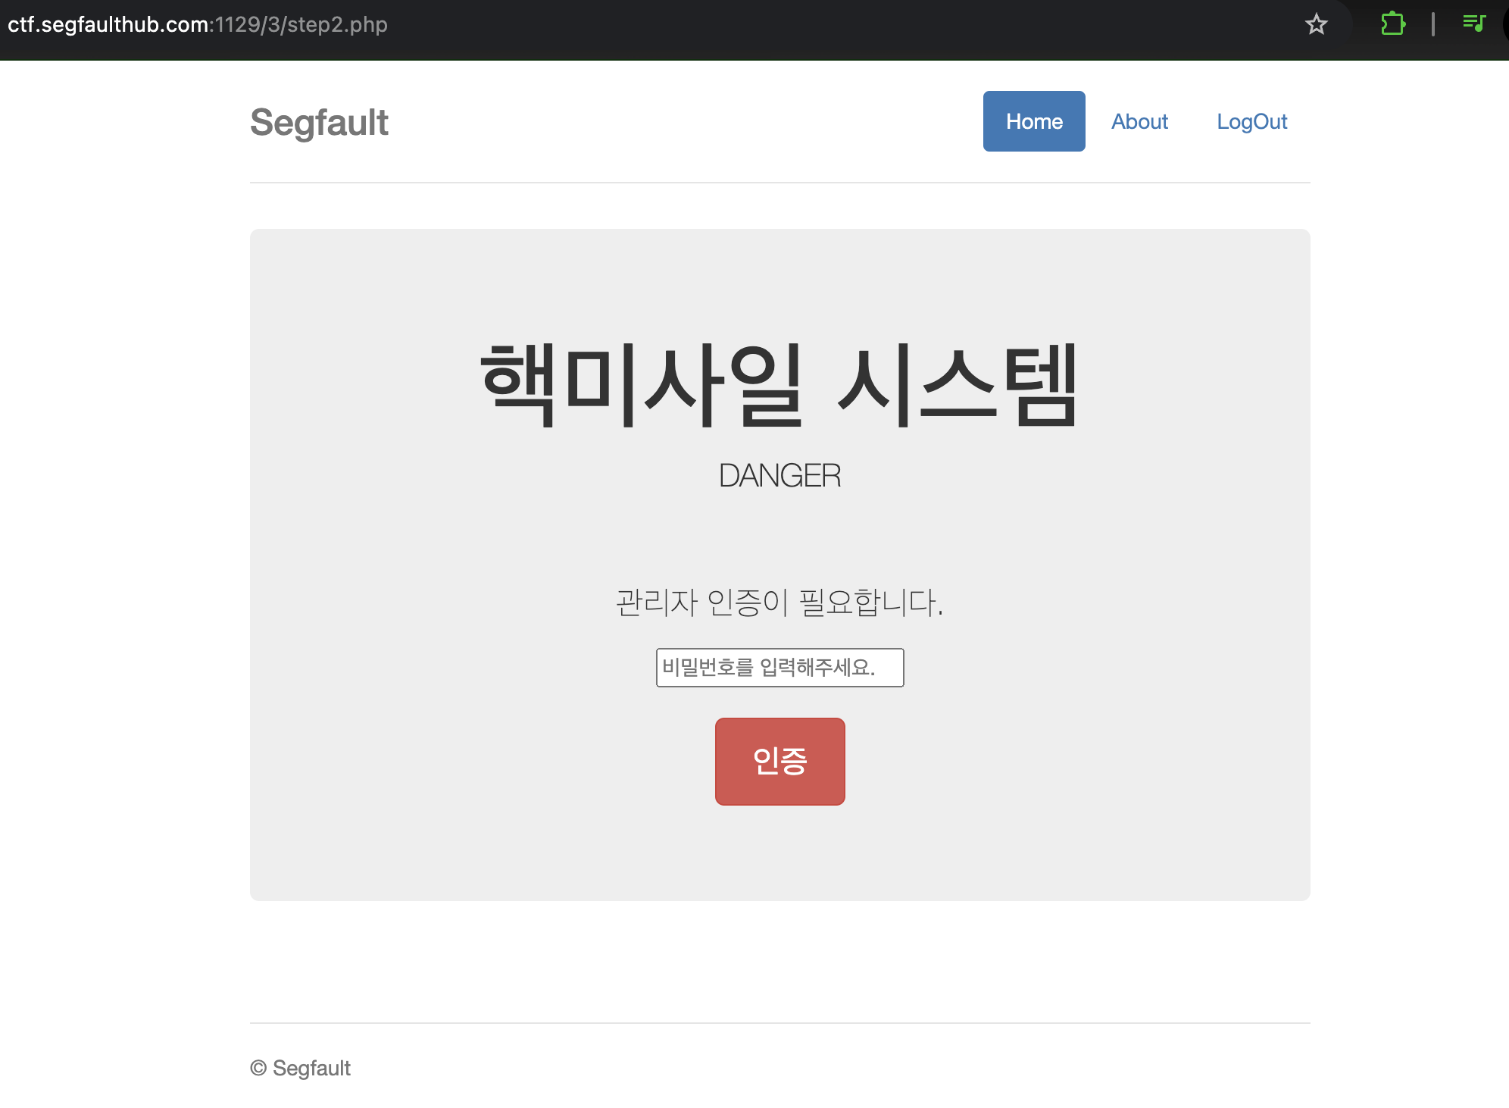
Task: Open the browser extensions puzzle icon
Action: click(x=1392, y=24)
